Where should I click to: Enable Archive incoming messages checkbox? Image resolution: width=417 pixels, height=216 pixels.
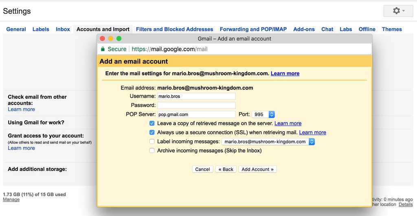tap(152, 151)
